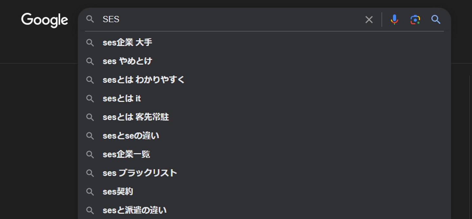Open Google Lens image search

[415, 20]
